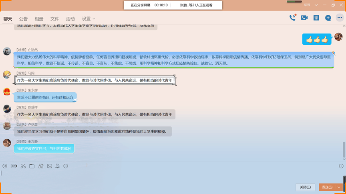Screen dimensions: 346x194
Task: Open the message history clock icon
Action: tap(341, 166)
